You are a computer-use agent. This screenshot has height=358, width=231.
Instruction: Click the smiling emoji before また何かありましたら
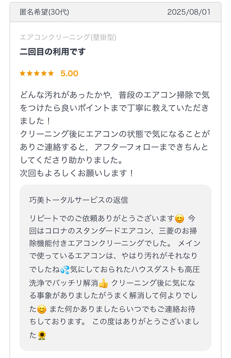[x=42, y=309]
